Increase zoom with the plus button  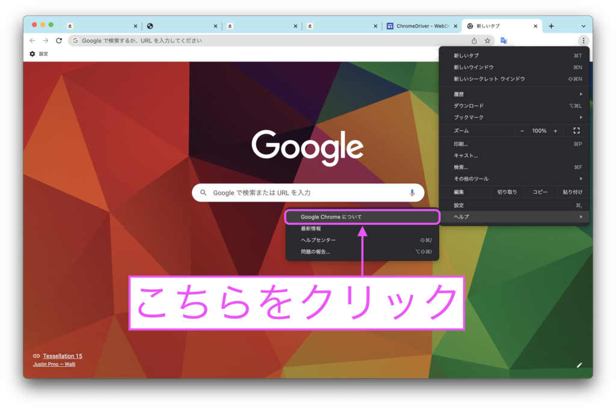(x=555, y=131)
